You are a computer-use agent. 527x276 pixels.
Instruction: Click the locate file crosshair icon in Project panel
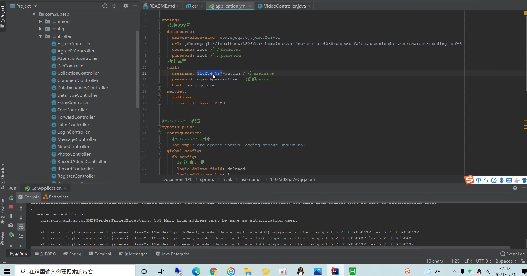[105, 6]
